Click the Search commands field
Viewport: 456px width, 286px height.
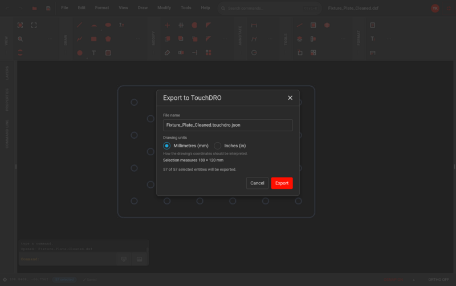[269, 8]
